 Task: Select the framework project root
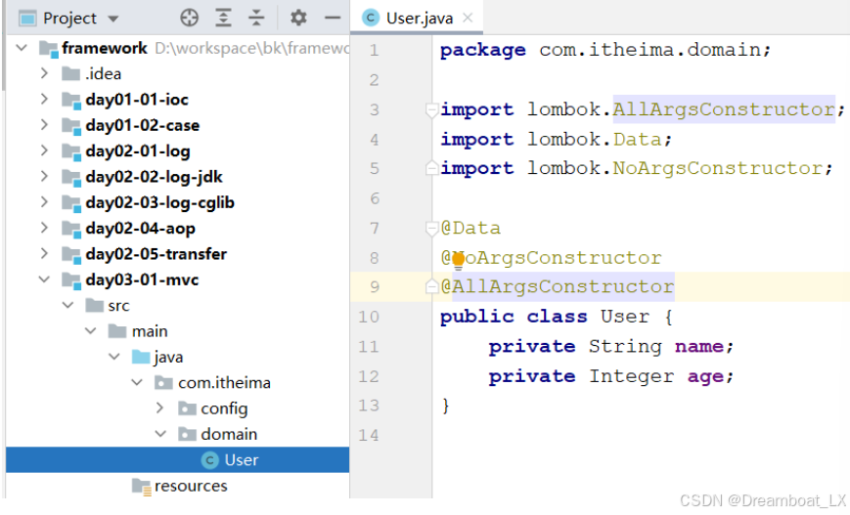pos(105,48)
